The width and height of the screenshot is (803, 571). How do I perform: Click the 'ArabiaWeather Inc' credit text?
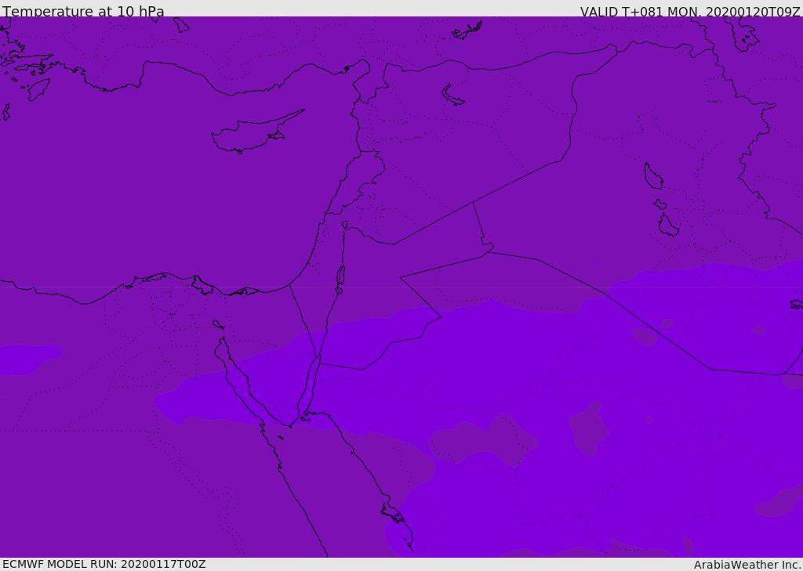click(x=747, y=565)
